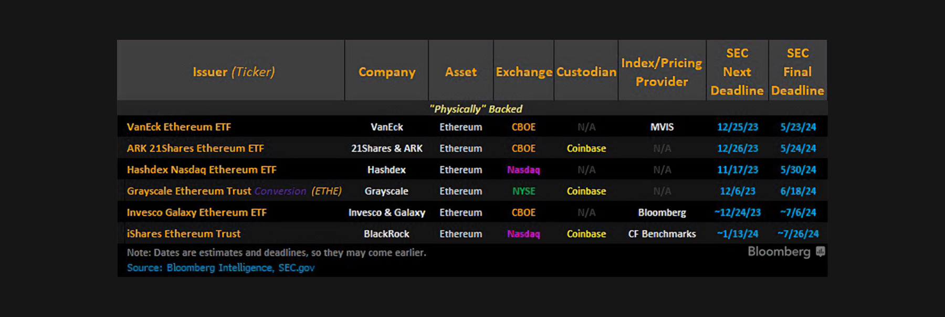The image size is (945, 317).
Task: Click the CF Benchmarks pricing provider cell
Action: coord(662,234)
